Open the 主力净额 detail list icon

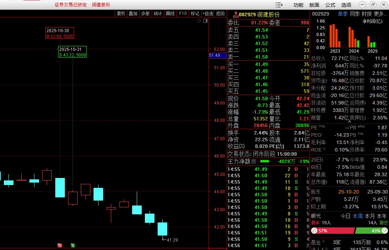pos(254,161)
